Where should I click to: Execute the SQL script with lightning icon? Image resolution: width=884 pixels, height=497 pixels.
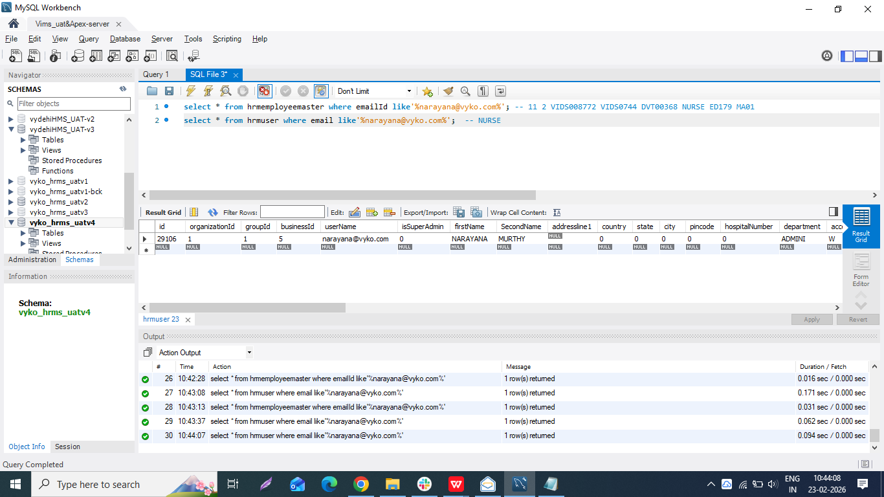(x=191, y=91)
